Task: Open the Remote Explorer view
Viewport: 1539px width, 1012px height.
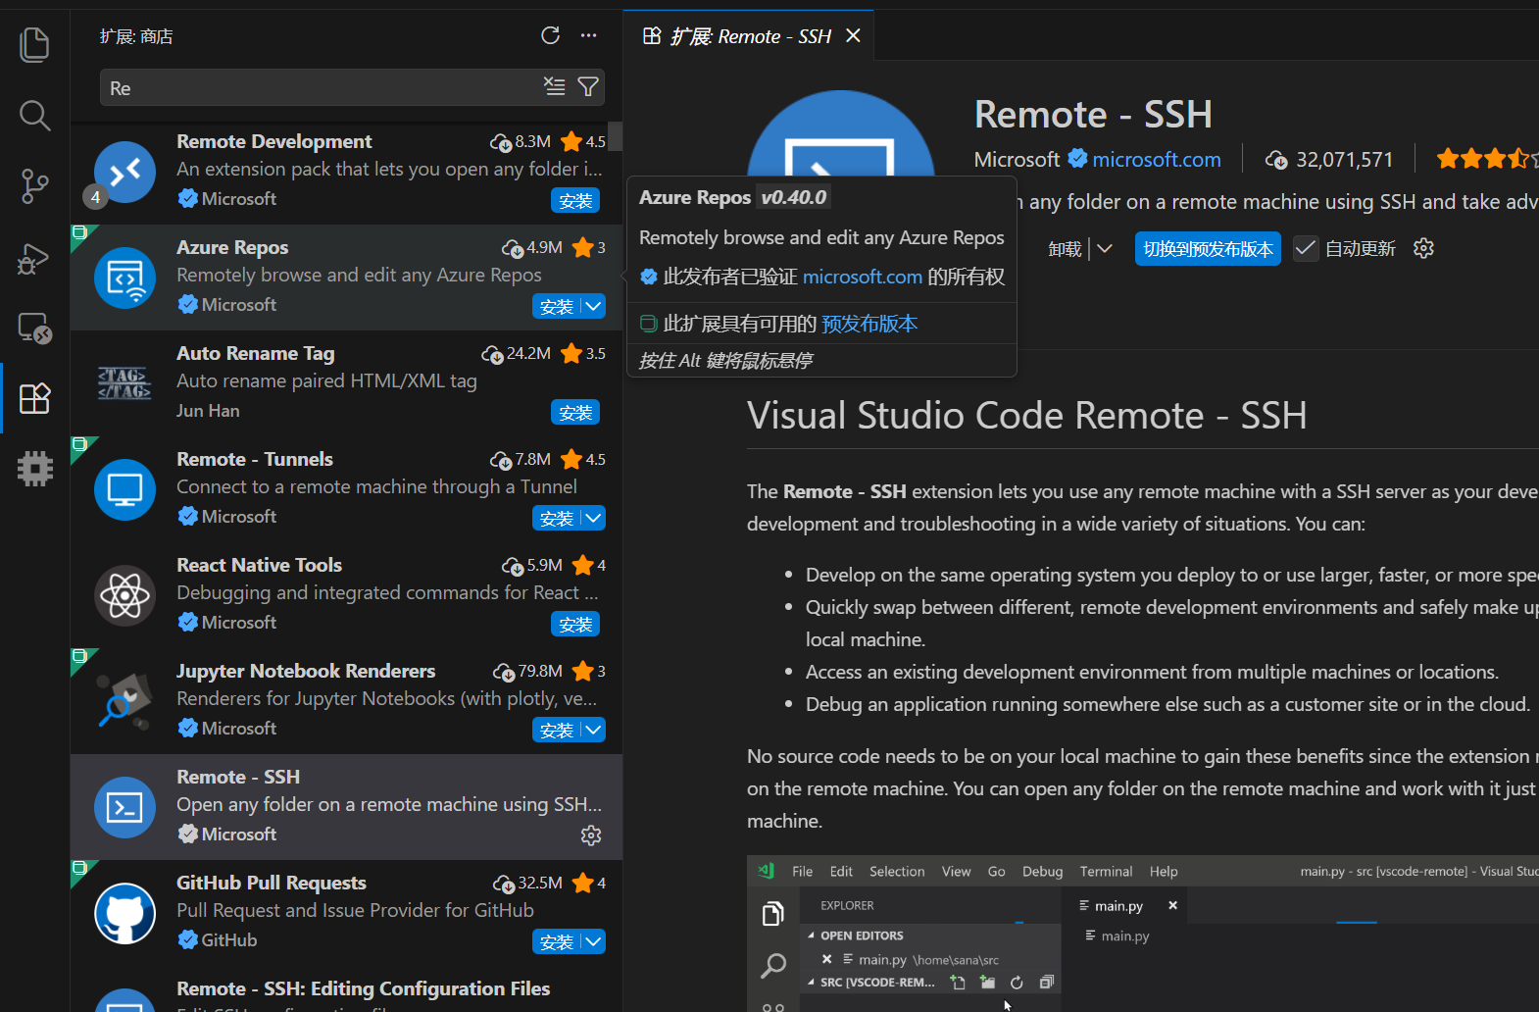Action: tap(34, 328)
